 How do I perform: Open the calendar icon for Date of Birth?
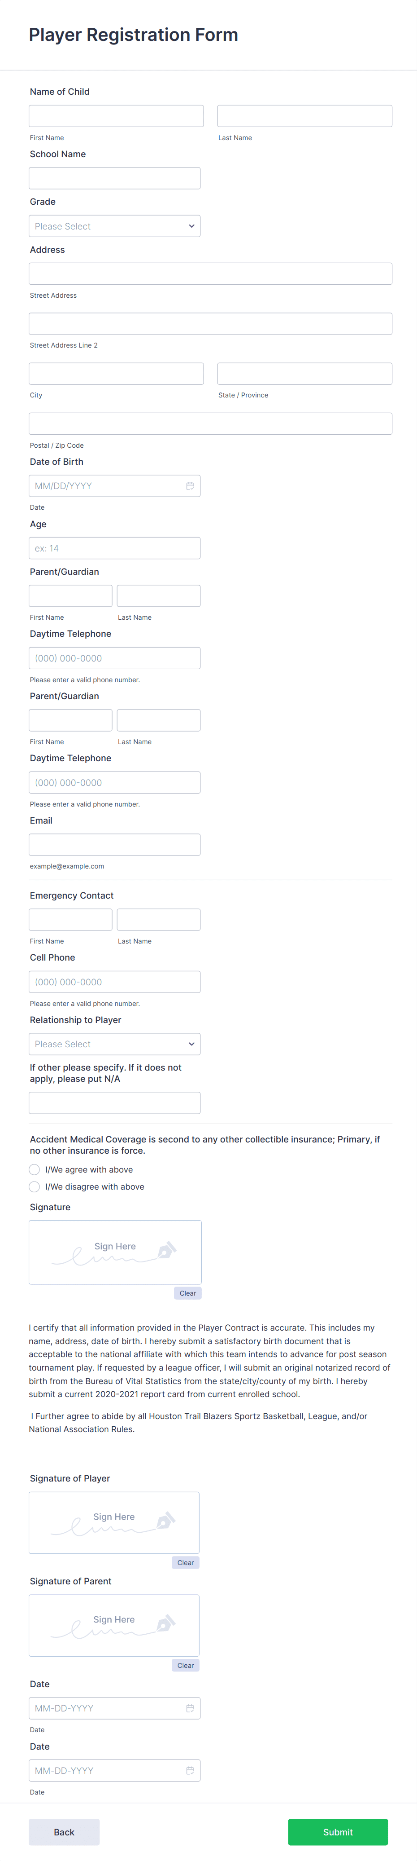[190, 485]
